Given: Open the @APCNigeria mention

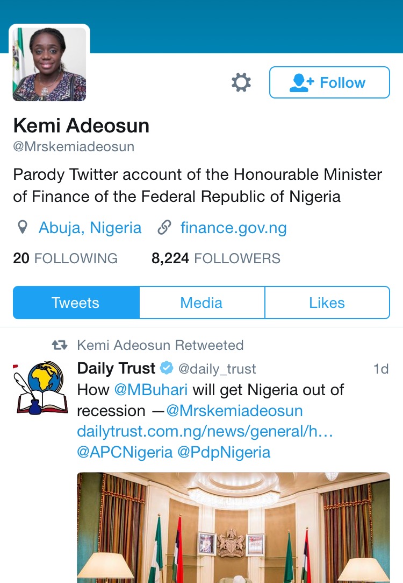Looking at the screenshot, I should [x=125, y=452].
